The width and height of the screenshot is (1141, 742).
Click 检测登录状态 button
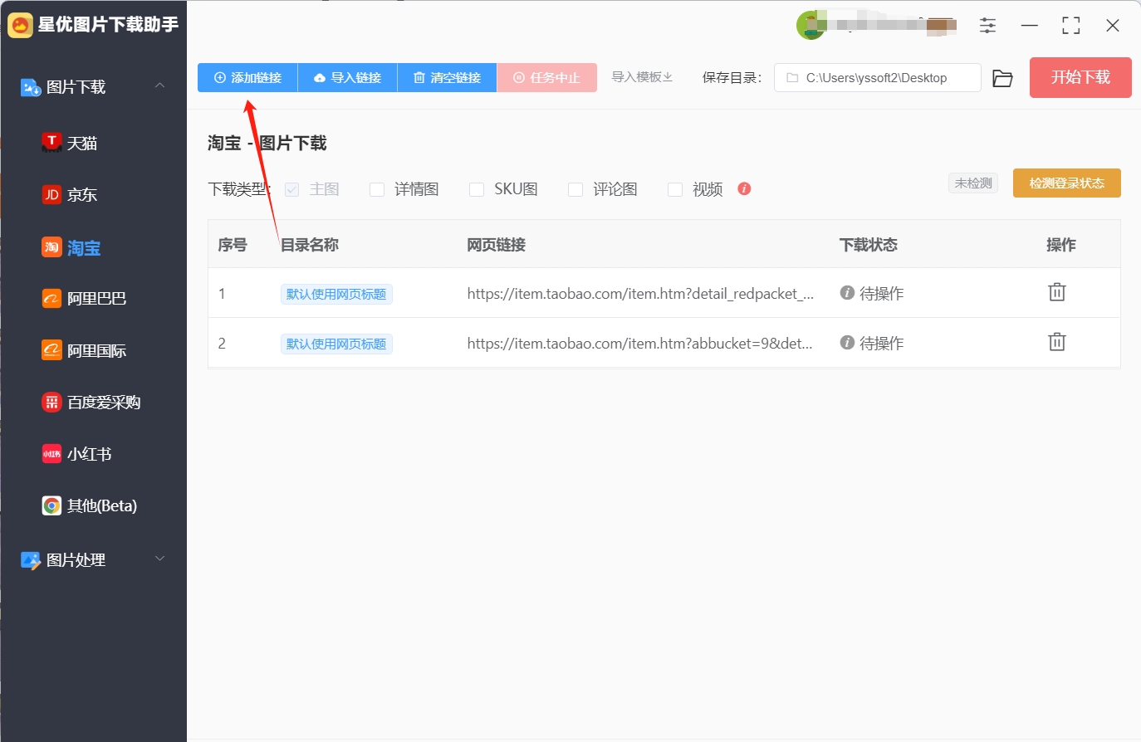[1066, 183]
